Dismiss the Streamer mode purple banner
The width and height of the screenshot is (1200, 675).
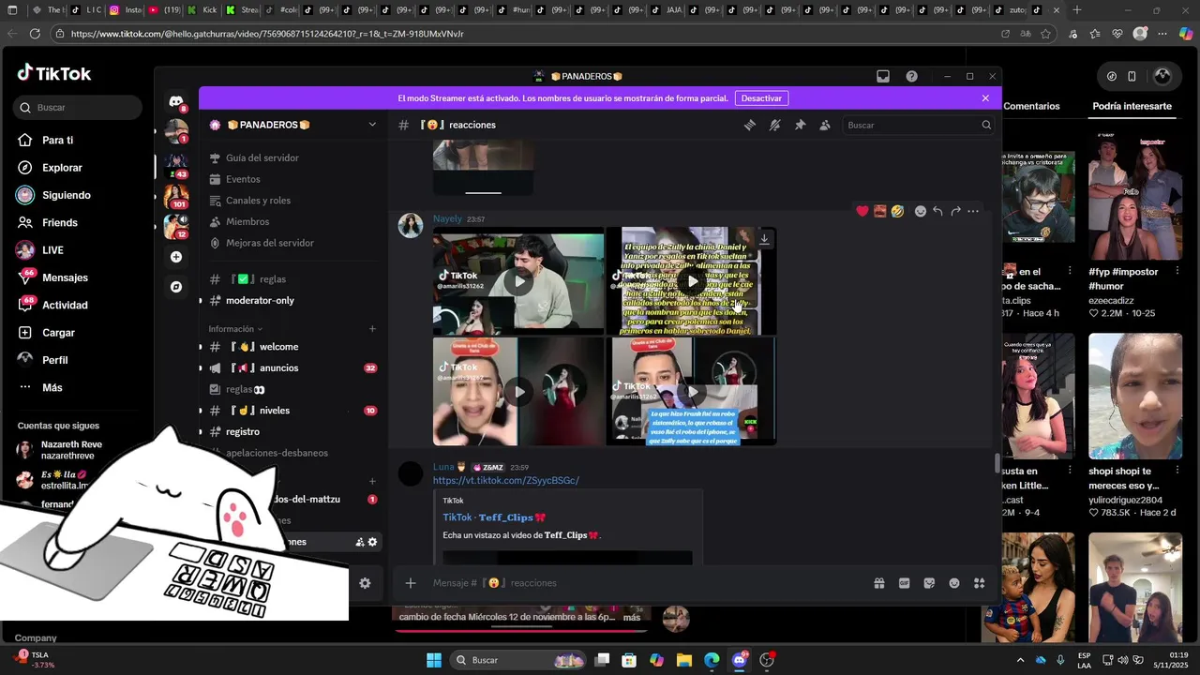(985, 98)
